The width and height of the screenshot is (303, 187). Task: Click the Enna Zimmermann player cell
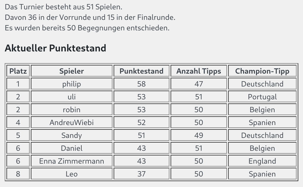tap(72, 161)
